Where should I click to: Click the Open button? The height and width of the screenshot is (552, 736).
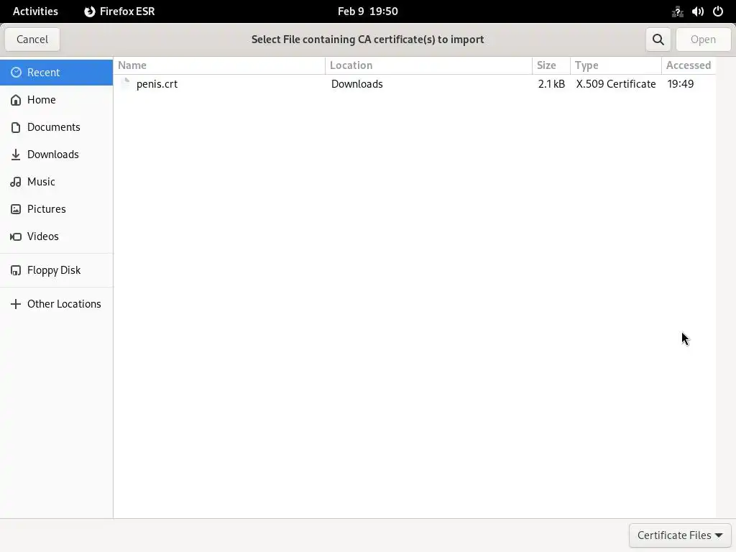tap(703, 40)
